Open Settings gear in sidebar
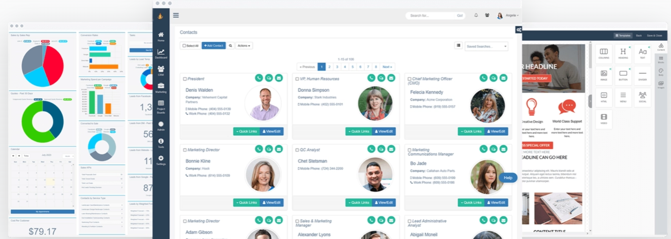This screenshot has height=239, width=671. [x=161, y=160]
